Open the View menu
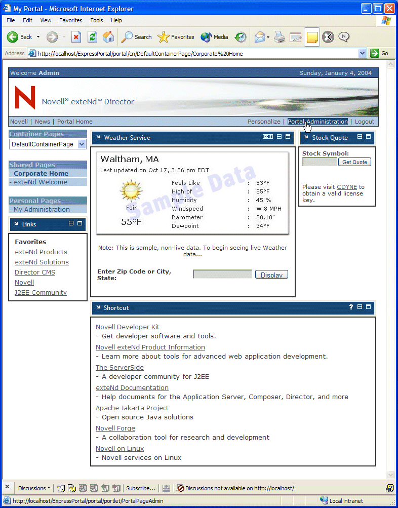This screenshot has height=508, width=398. (x=46, y=20)
